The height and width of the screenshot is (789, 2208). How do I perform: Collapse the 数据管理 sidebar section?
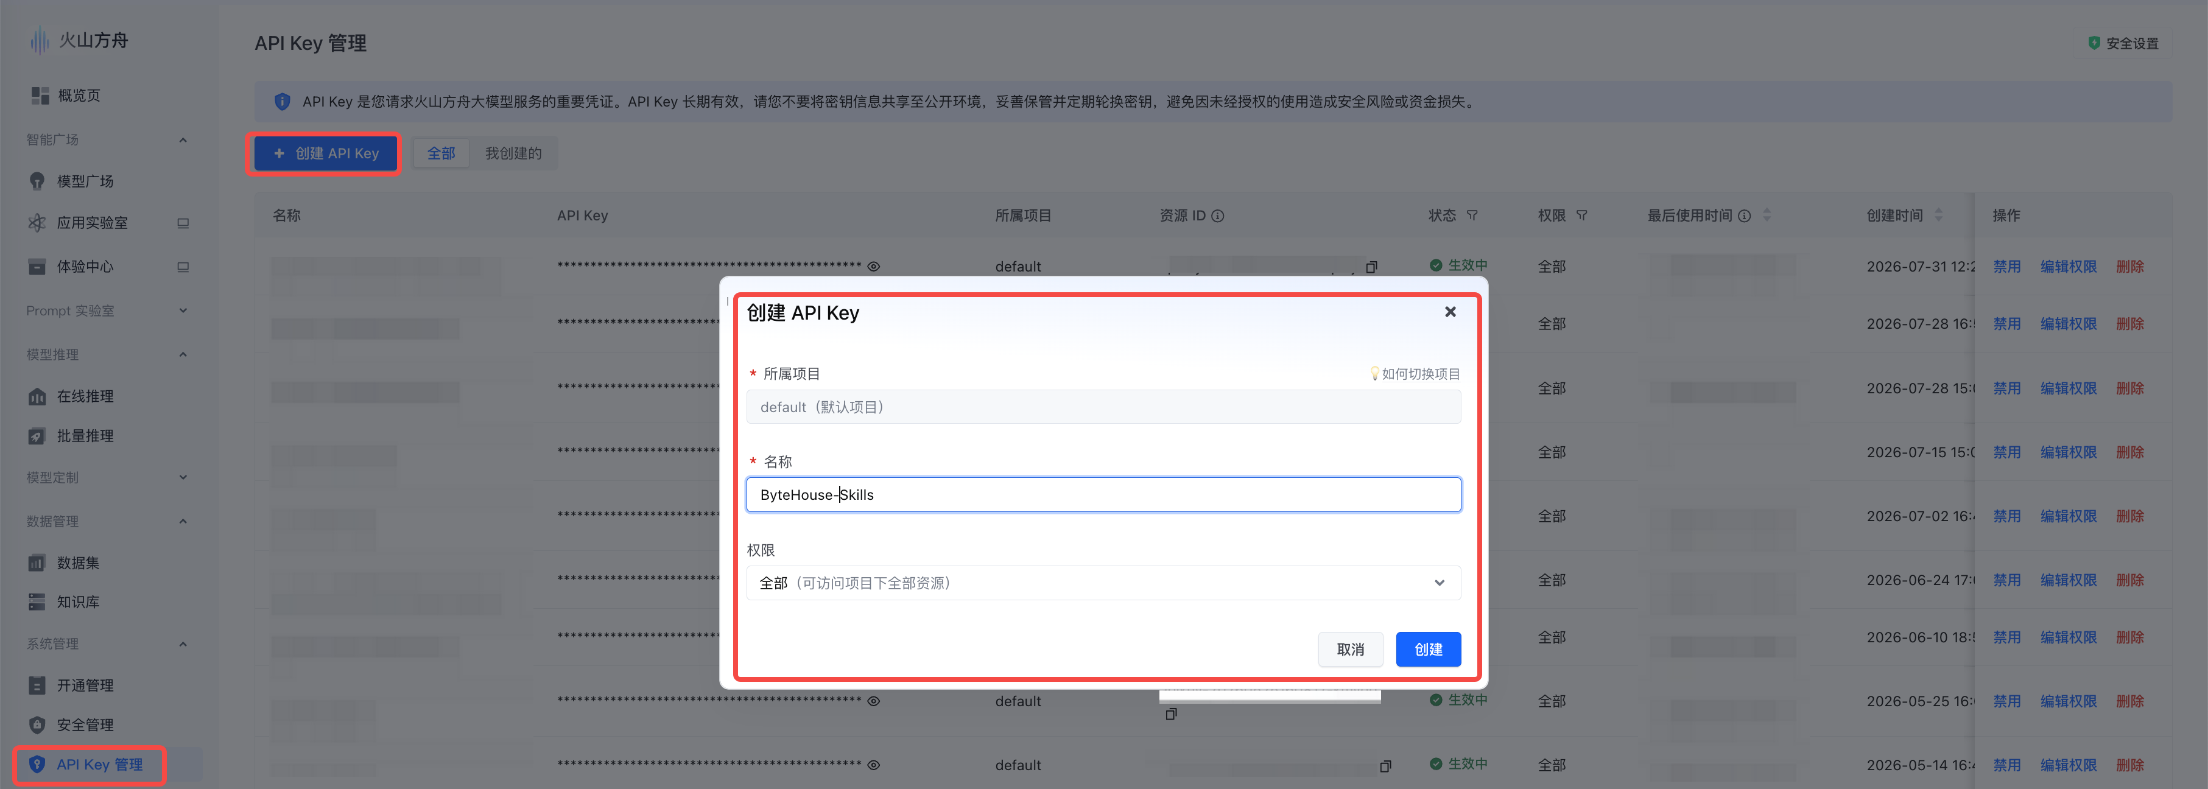click(x=183, y=521)
